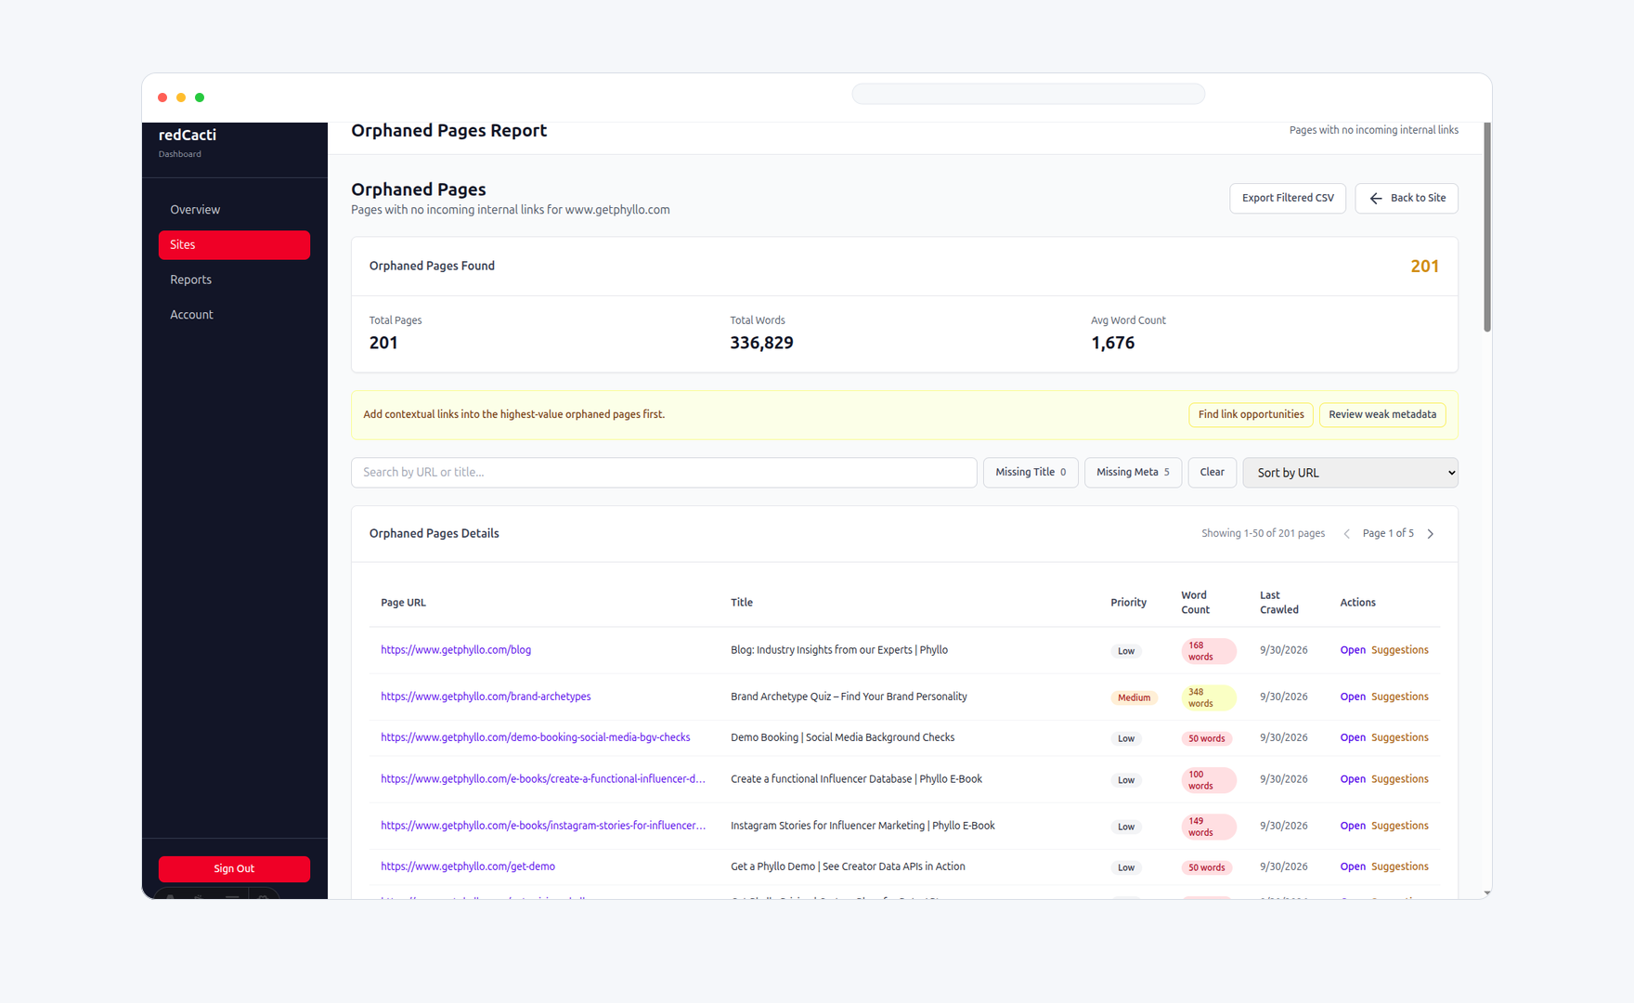Click the Clear filters button
Image resolution: width=1634 pixels, height=1003 pixels.
(1212, 473)
